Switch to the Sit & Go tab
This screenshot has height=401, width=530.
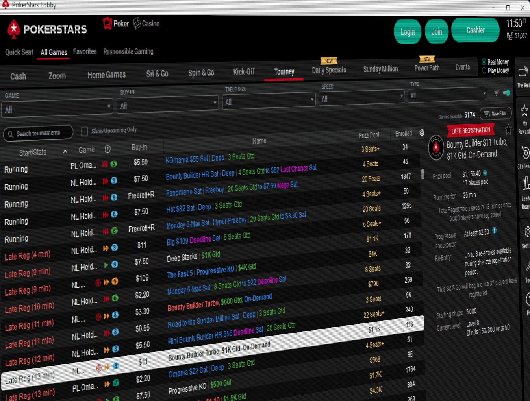[157, 74]
